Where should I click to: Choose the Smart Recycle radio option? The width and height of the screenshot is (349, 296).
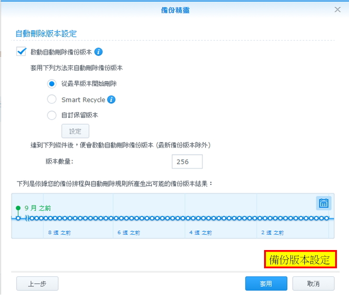pos(52,100)
